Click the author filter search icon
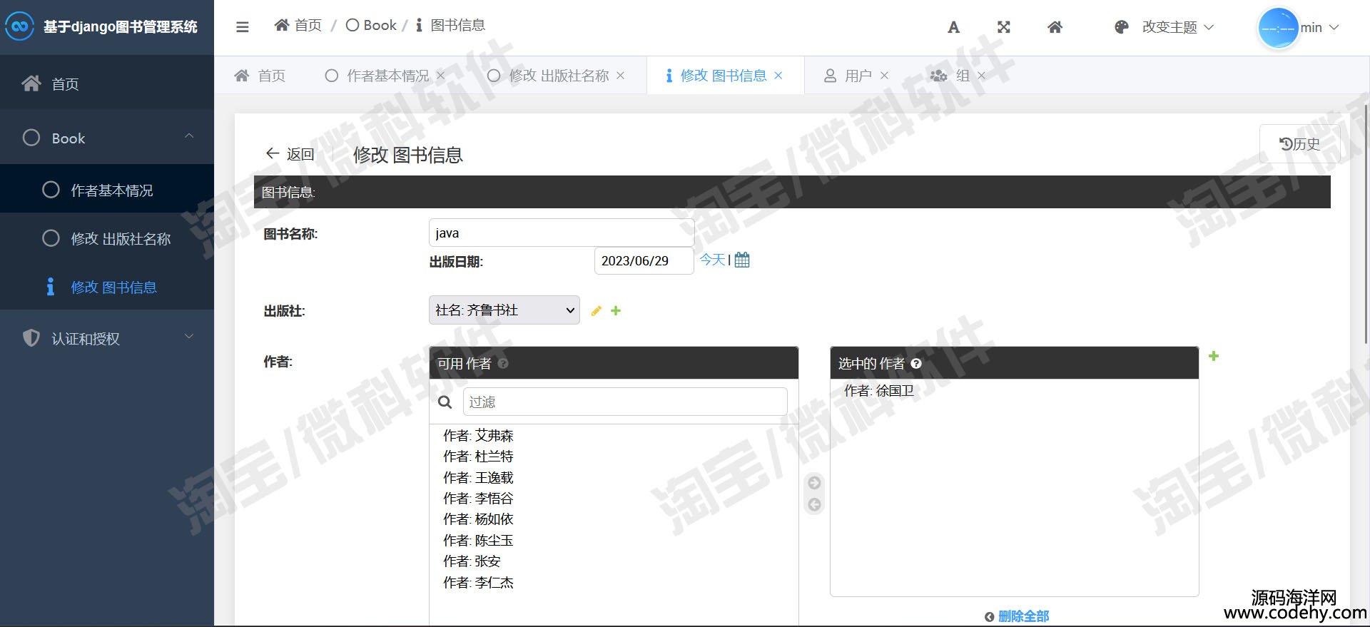1370x627 pixels. pyautogui.click(x=445, y=402)
